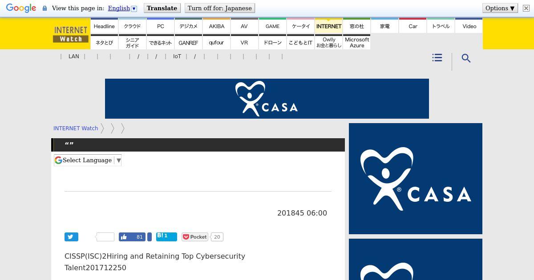Image resolution: width=534 pixels, height=280 pixels.
Task: Open the Microsoft Azure tab
Action: click(x=357, y=42)
